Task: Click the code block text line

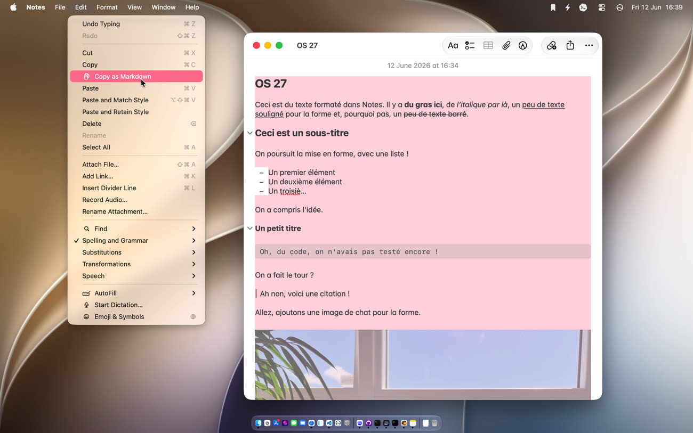Action: (x=349, y=252)
